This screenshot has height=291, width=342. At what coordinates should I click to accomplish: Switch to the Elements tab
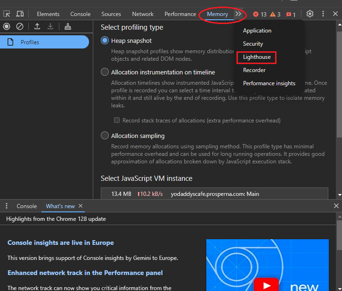click(48, 14)
